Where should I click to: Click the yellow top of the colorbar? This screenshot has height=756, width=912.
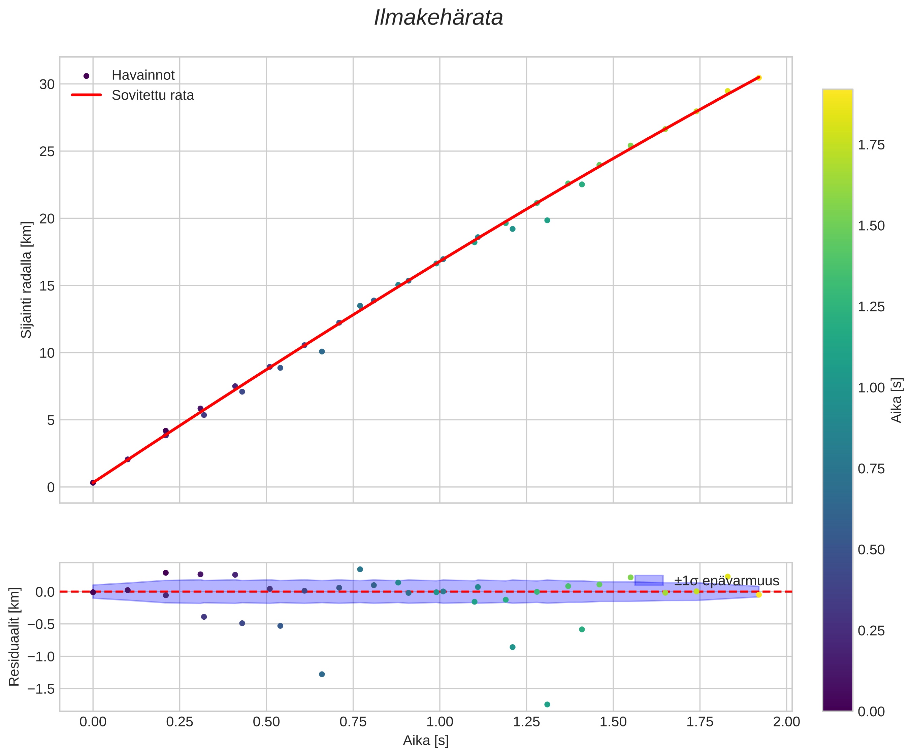(837, 96)
